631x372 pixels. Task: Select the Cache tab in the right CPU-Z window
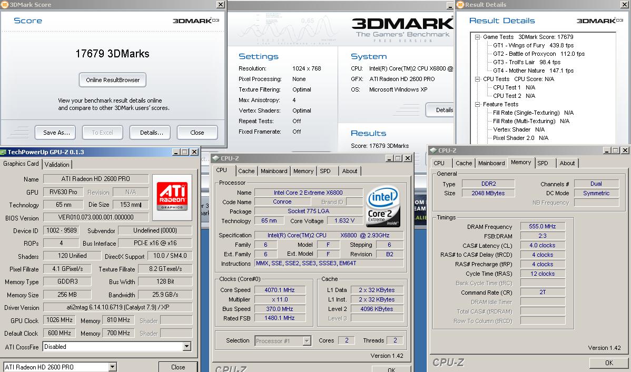click(x=464, y=163)
